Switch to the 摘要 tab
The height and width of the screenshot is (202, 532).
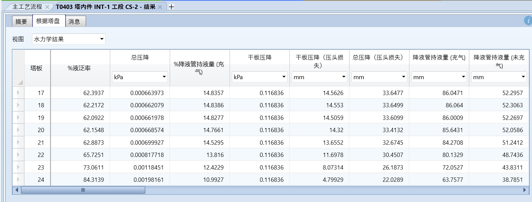pyautogui.click(x=22, y=22)
